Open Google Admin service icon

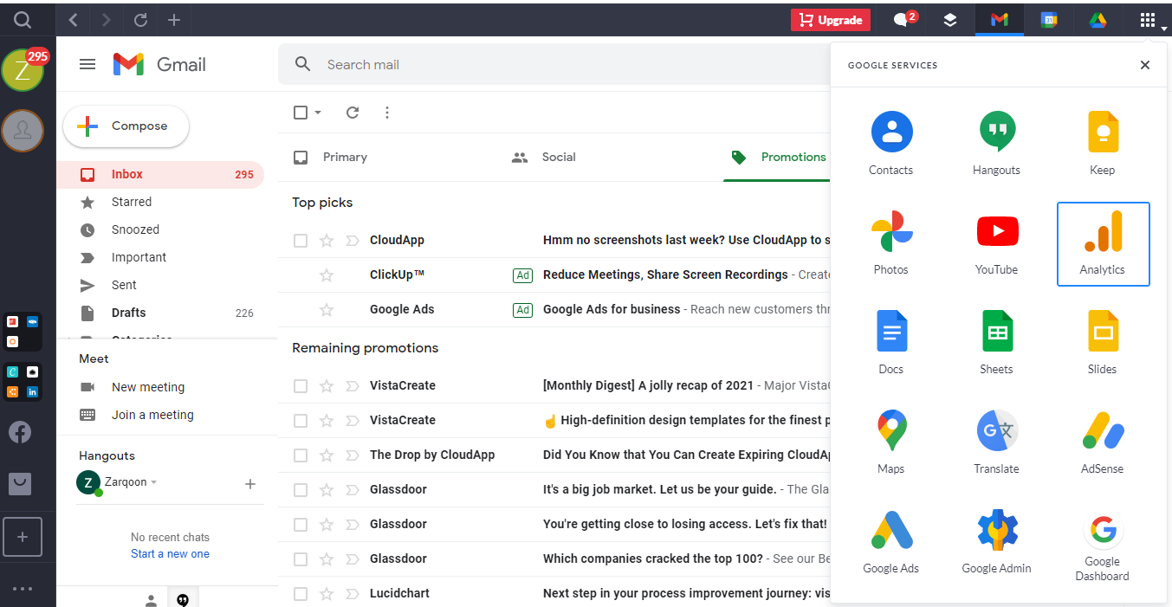[996, 542]
